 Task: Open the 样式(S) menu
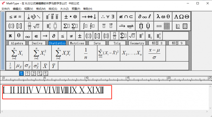[x=53, y=9]
